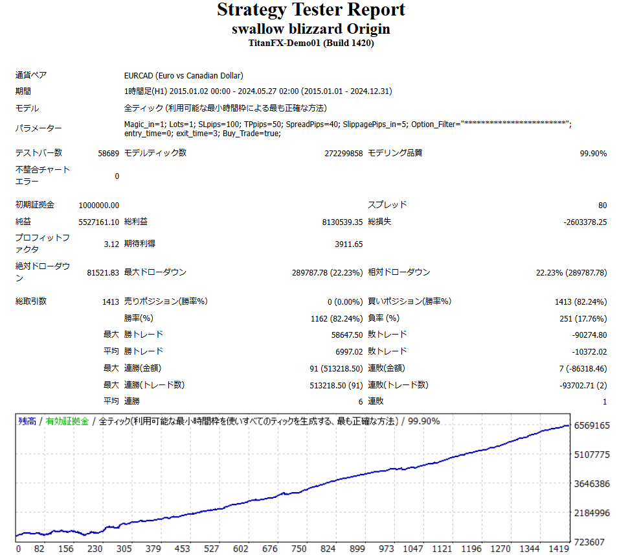
Task: Click largest loss trade value -90274.80
Action: 589,335
